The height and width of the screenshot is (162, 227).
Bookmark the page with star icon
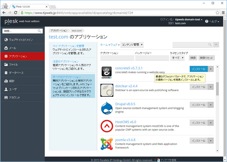pyautogui.click(x=217, y=12)
